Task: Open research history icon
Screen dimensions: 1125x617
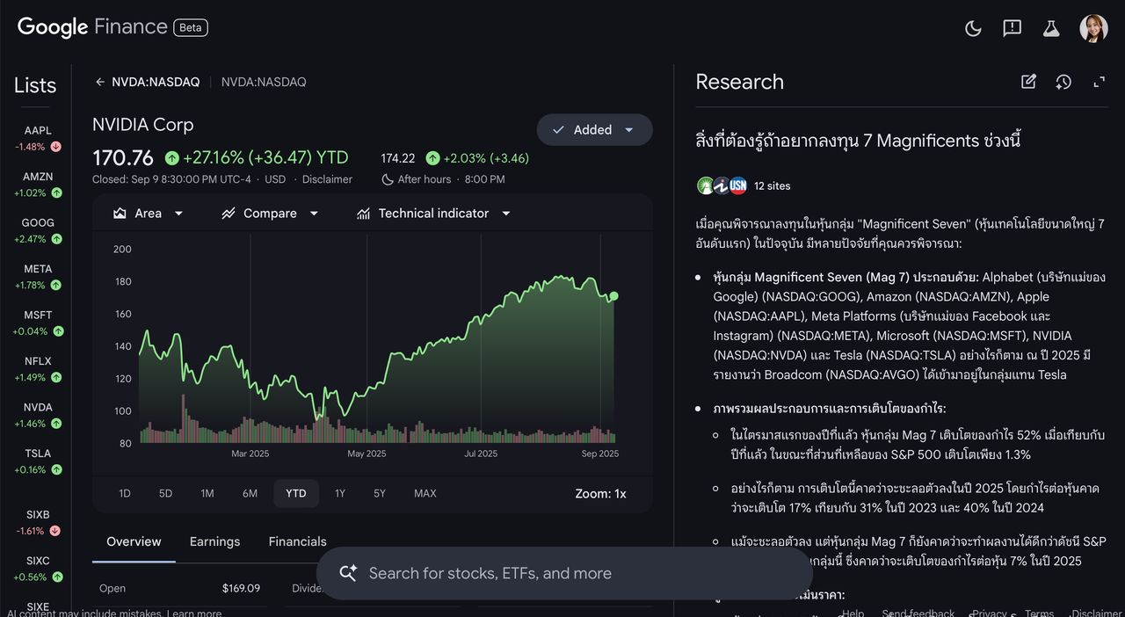Action: point(1063,82)
